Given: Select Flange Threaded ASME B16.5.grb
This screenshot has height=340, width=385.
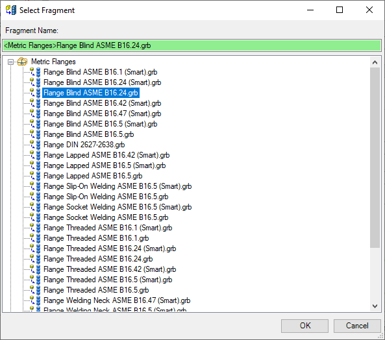Looking at the screenshot, I should coord(96,290).
